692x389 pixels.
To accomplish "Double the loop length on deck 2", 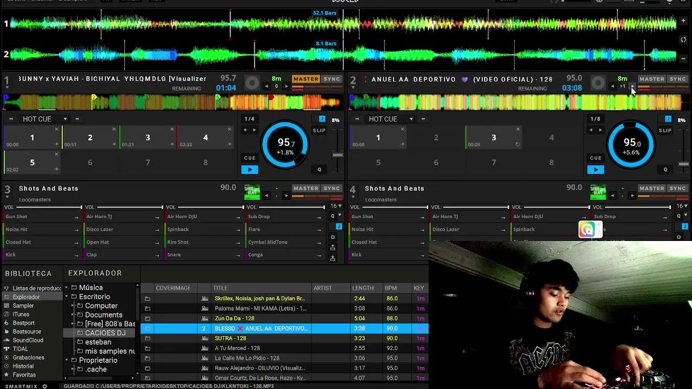I will pyautogui.click(x=601, y=130).
